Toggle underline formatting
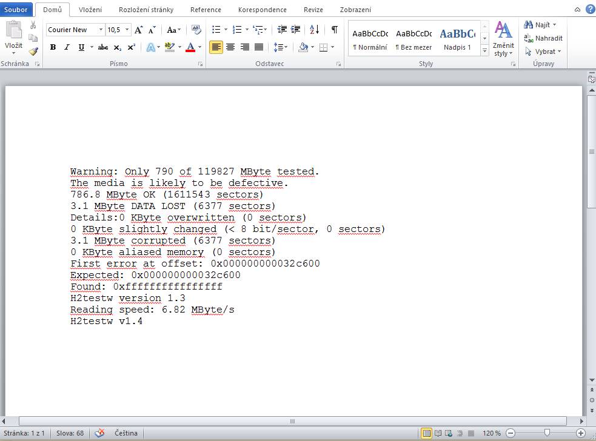596x441 pixels. [x=81, y=47]
